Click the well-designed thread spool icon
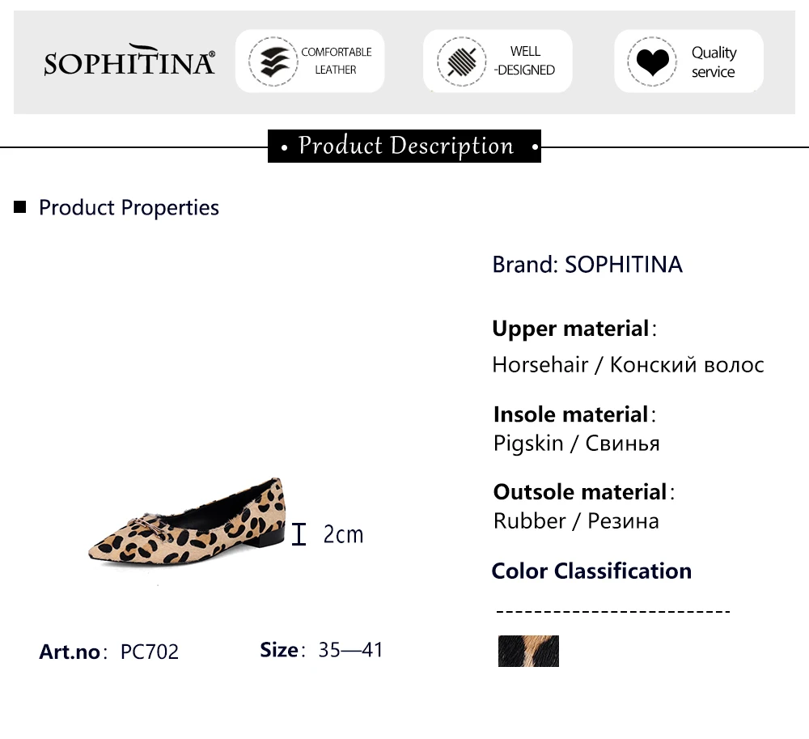 pyautogui.click(x=461, y=62)
